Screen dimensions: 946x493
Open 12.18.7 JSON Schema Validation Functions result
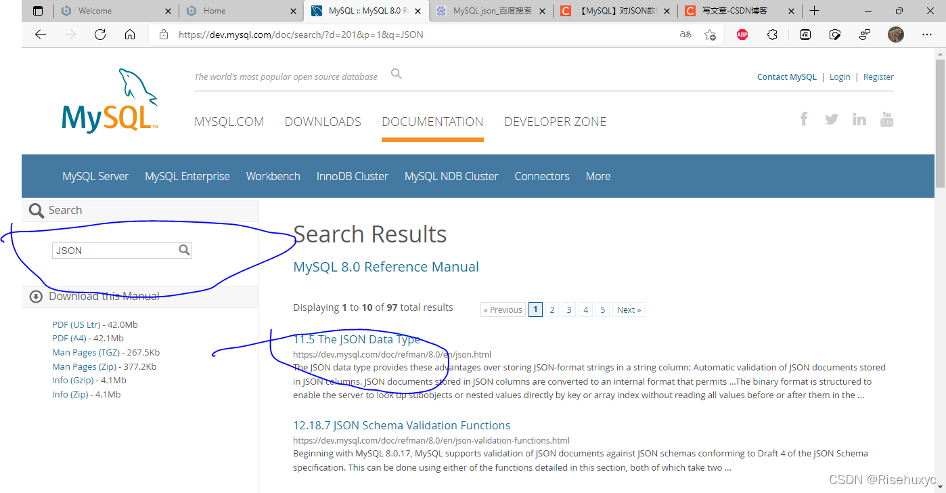(x=402, y=425)
